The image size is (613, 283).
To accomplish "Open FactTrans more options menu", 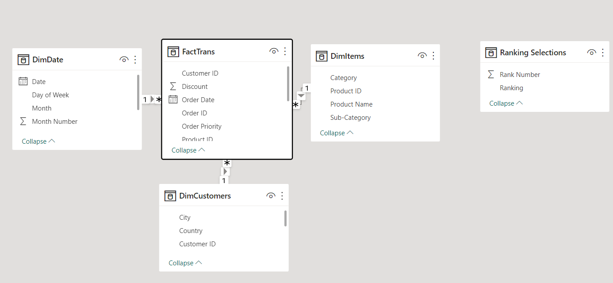I will 285,52.
